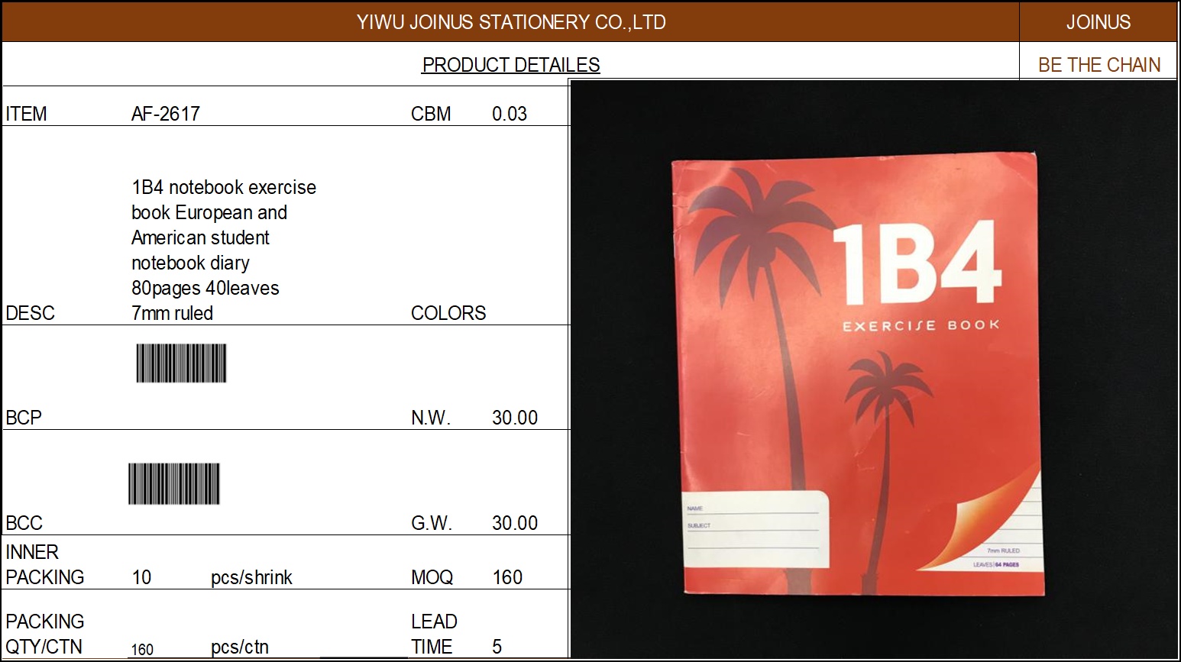Select the item code AF-2617 cell
The width and height of the screenshot is (1181, 662).
tap(166, 114)
